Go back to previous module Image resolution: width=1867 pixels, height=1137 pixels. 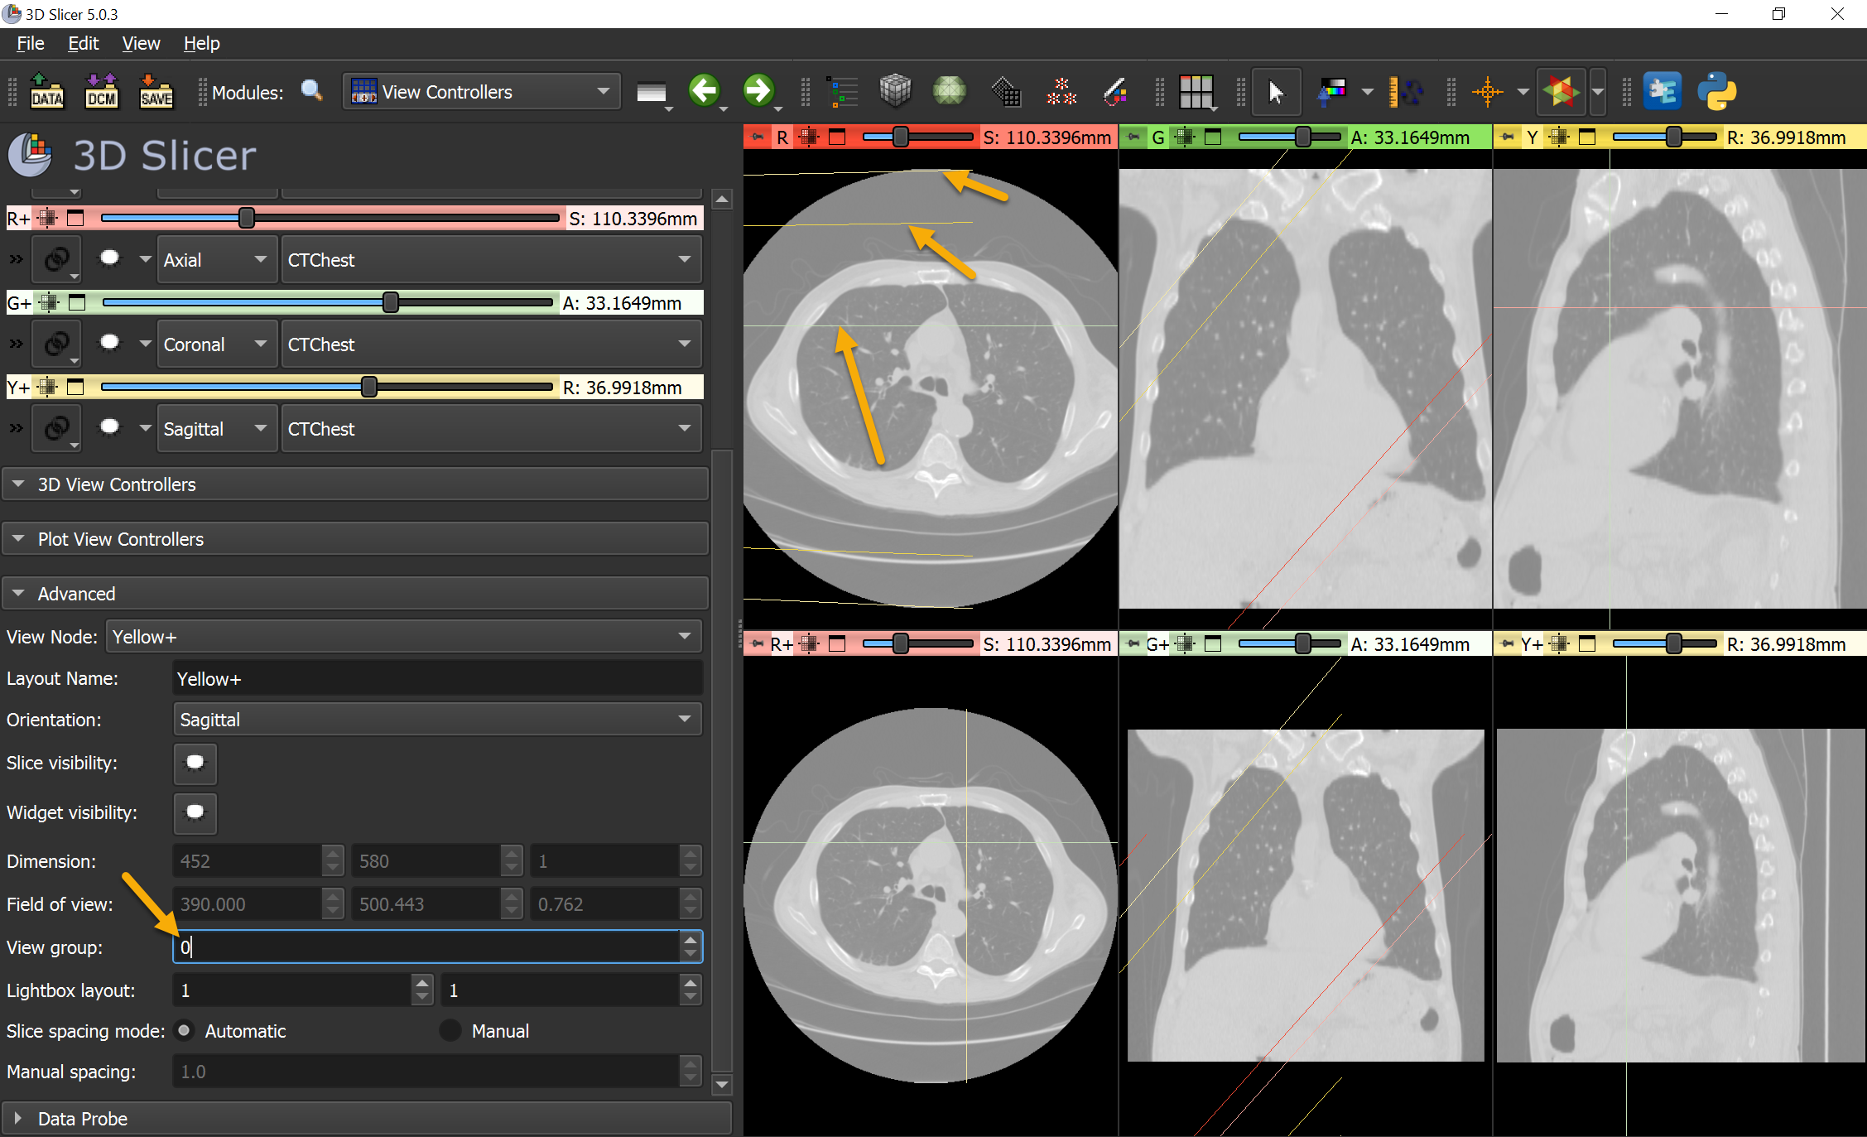705,90
